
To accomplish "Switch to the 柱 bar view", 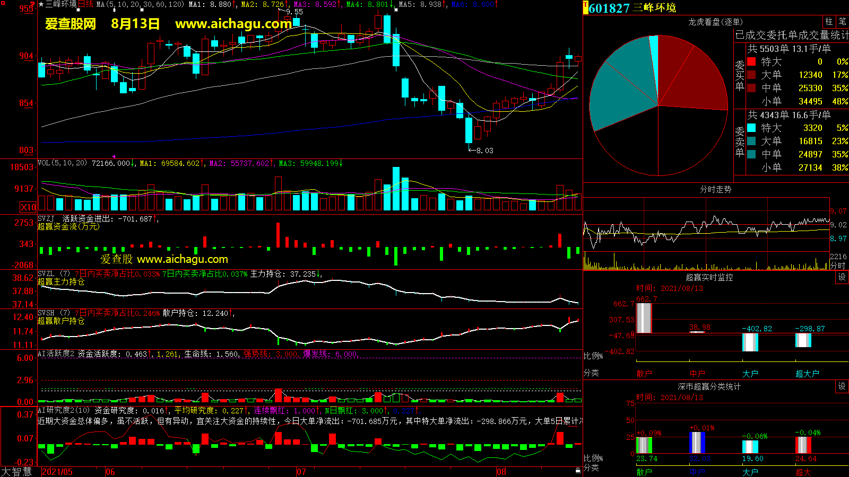I will tap(829, 22).
